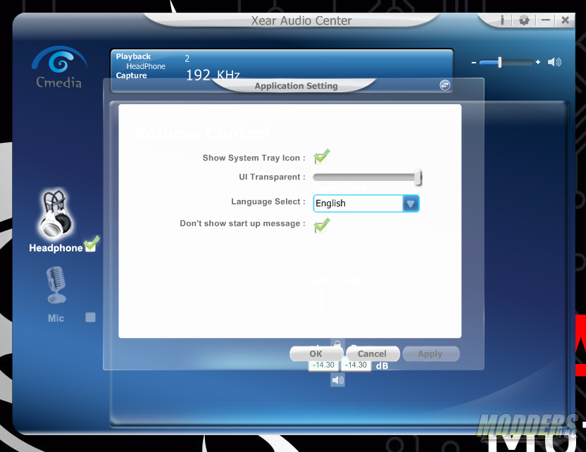Click the plus volume increase icon
Screen dimensions: 586x452
pos(538,62)
